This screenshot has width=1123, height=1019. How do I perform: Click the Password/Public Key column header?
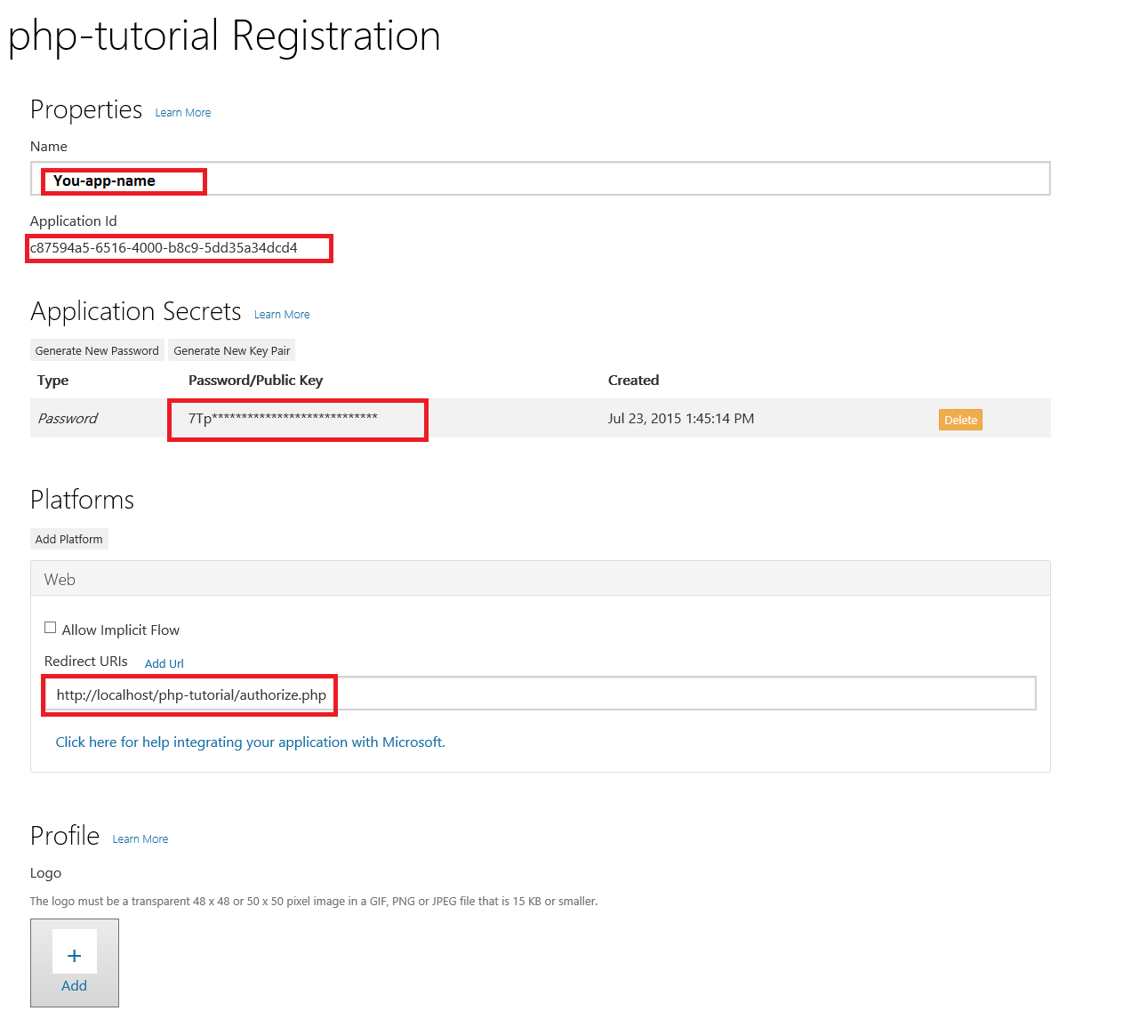point(255,381)
